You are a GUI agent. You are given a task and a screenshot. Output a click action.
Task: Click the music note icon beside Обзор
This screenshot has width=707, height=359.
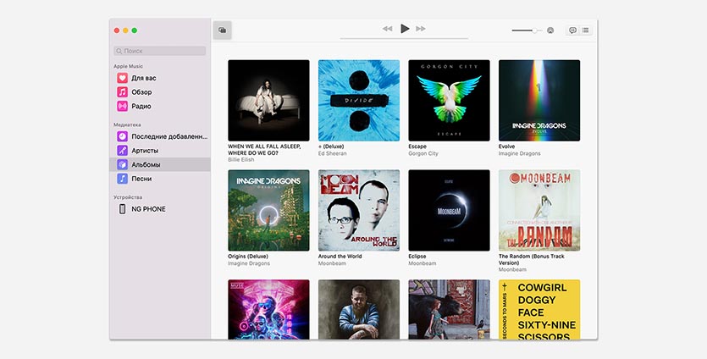click(122, 92)
